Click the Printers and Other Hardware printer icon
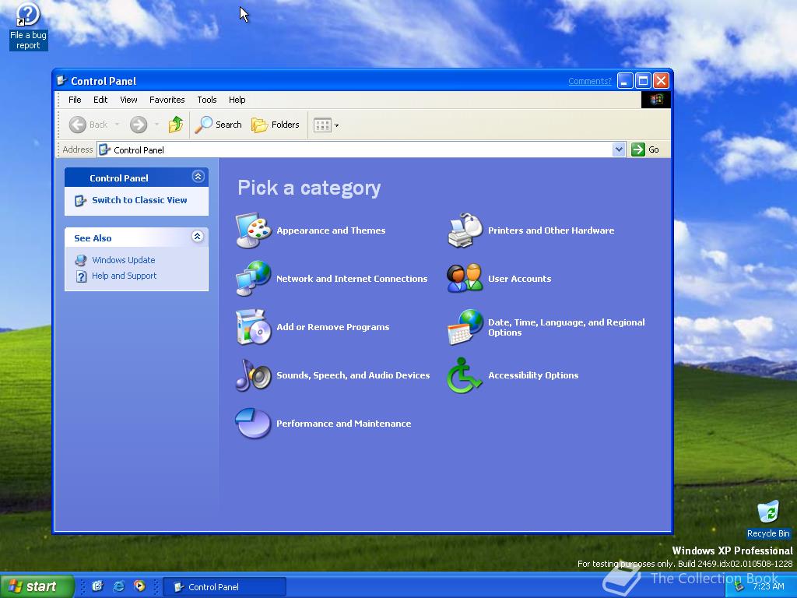The height and width of the screenshot is (598, 797). click(465, 230)
